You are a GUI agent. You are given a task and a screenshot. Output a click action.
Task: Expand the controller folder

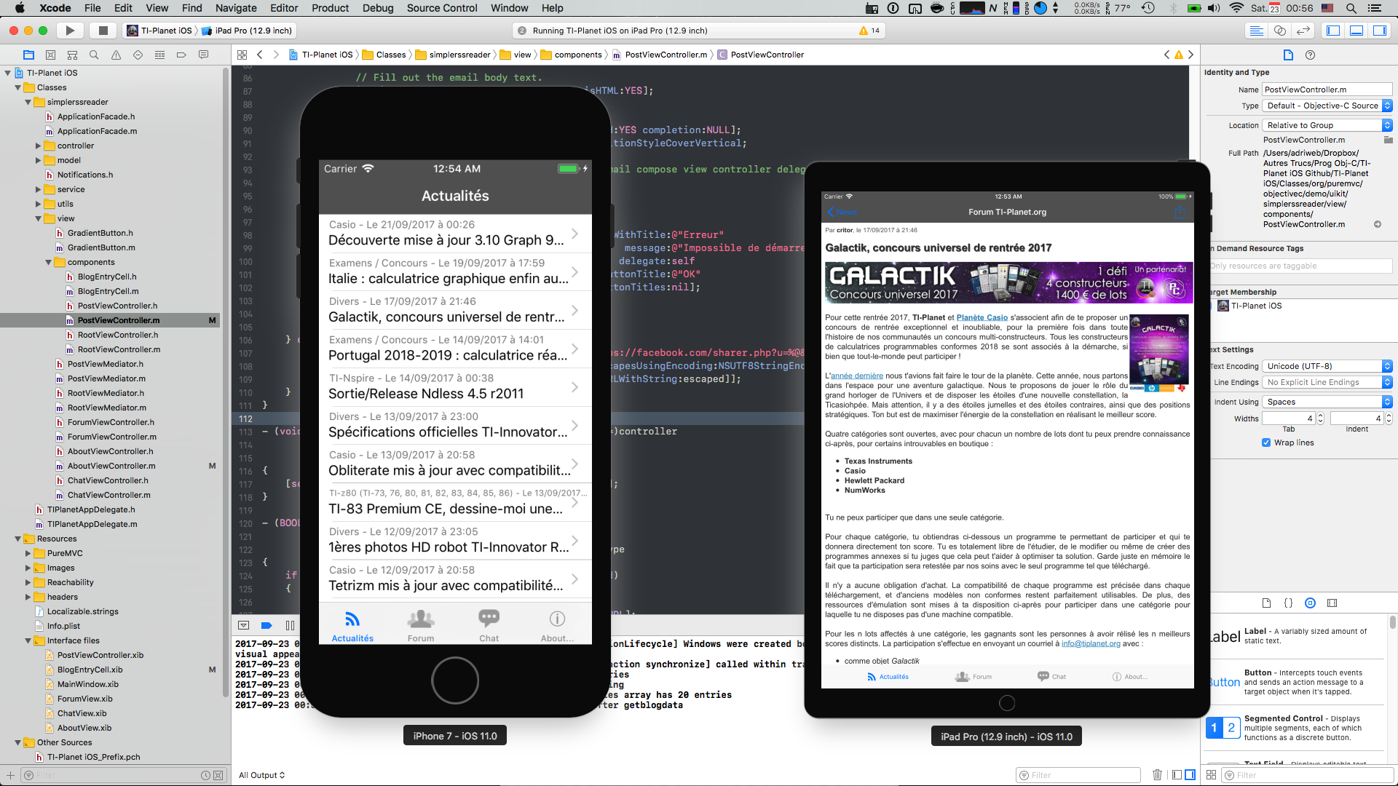pos(39,146)
